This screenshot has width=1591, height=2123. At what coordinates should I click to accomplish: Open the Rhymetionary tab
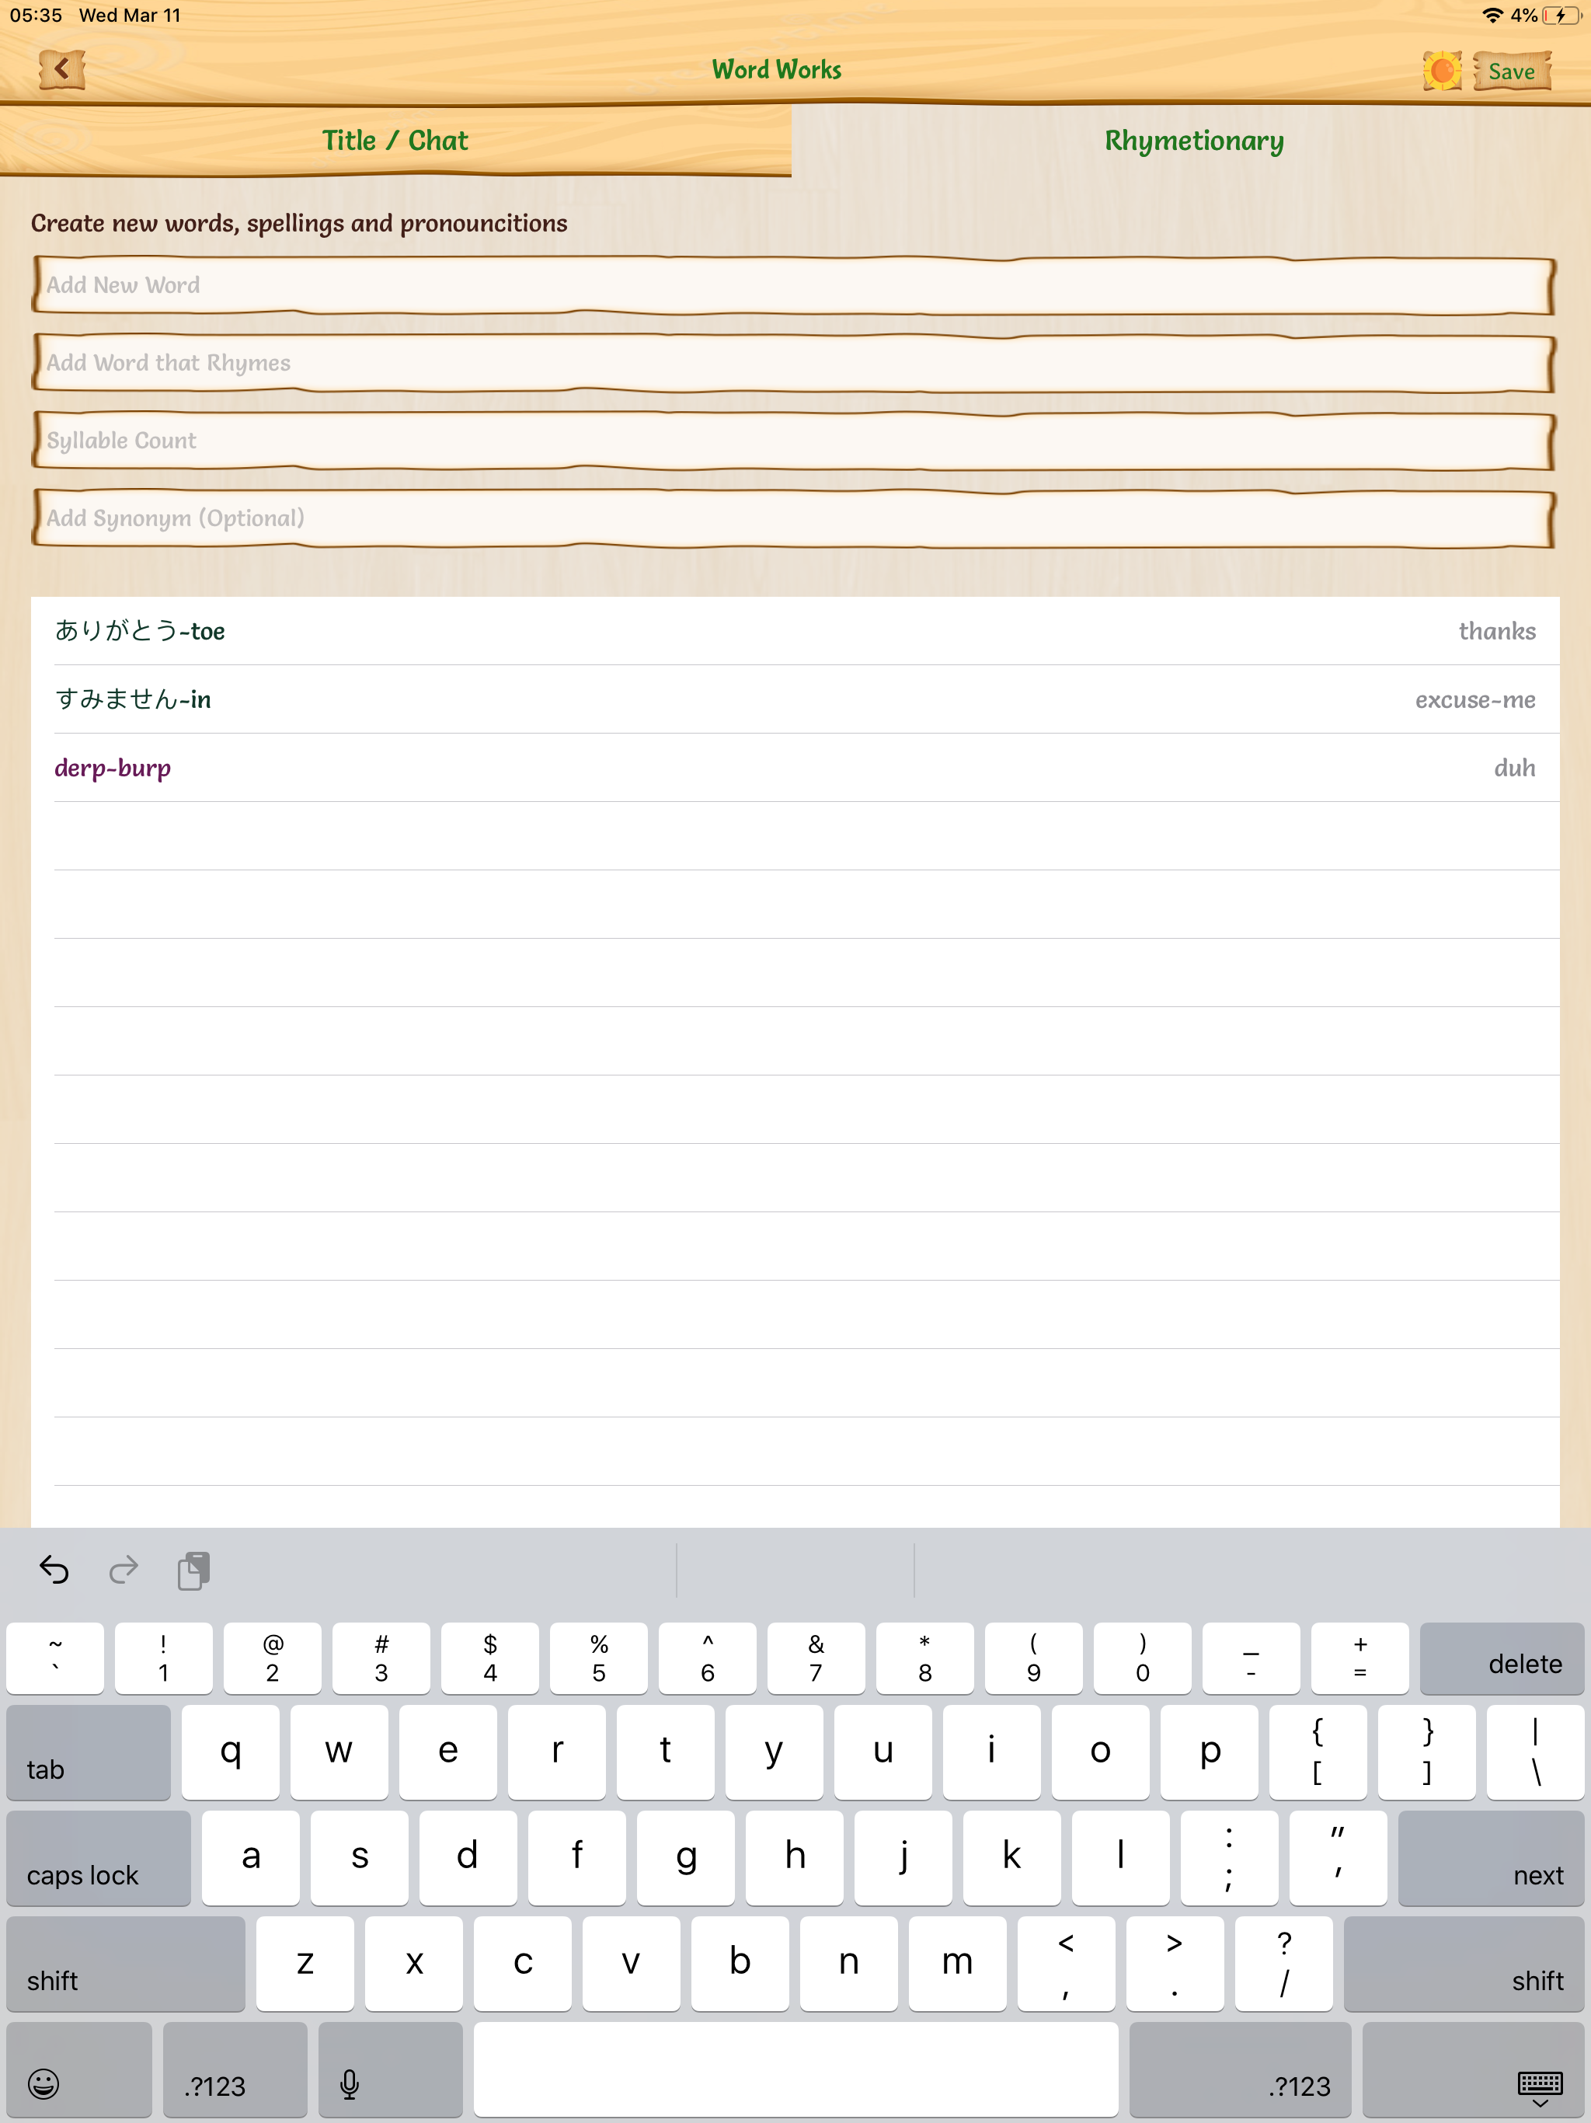[1192, 140]
